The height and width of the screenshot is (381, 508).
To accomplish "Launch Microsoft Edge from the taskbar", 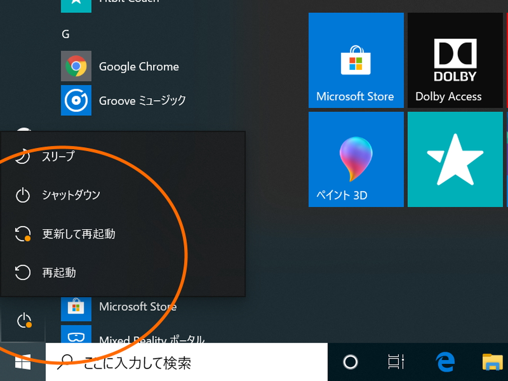I will (x=445, y=362).
